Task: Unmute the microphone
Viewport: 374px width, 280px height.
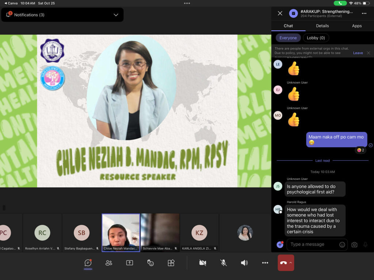Action: point(224,263)
